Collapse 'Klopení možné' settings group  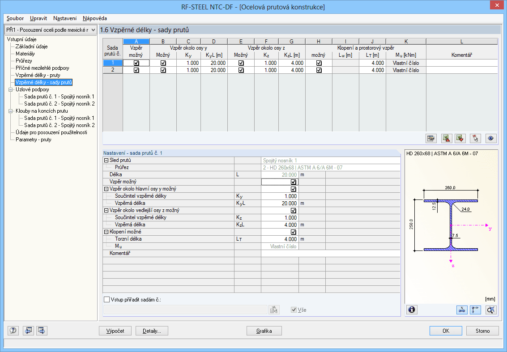tap(106, 232)
